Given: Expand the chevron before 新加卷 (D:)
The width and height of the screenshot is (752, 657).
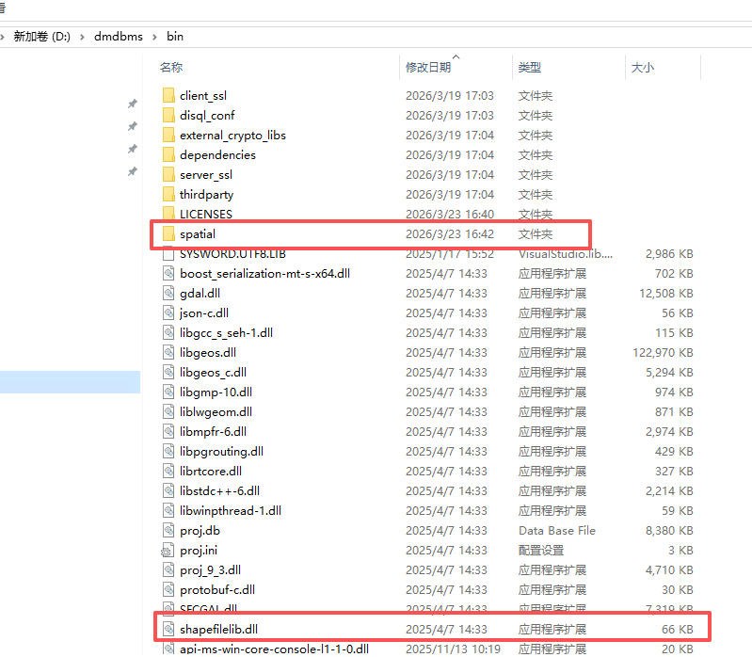Looking at the screenshot, I should (5, 37).
